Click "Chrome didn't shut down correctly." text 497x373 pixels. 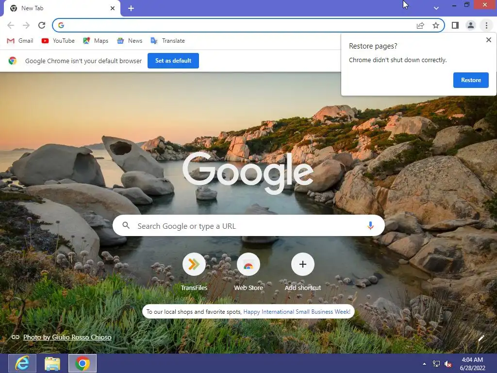[x=398, y=60]
